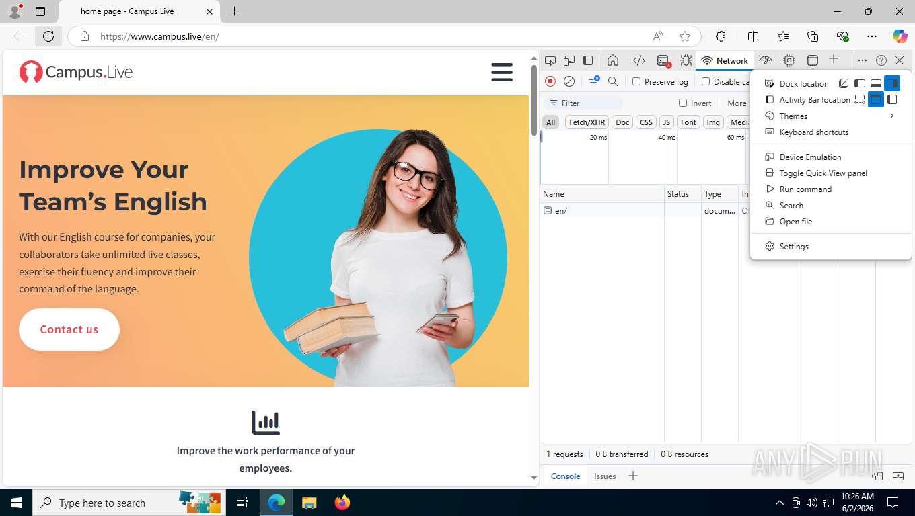Select Toggle Quick View panel
The width and height of the screenshot is (915, 516).
click(x=831, y=173)
